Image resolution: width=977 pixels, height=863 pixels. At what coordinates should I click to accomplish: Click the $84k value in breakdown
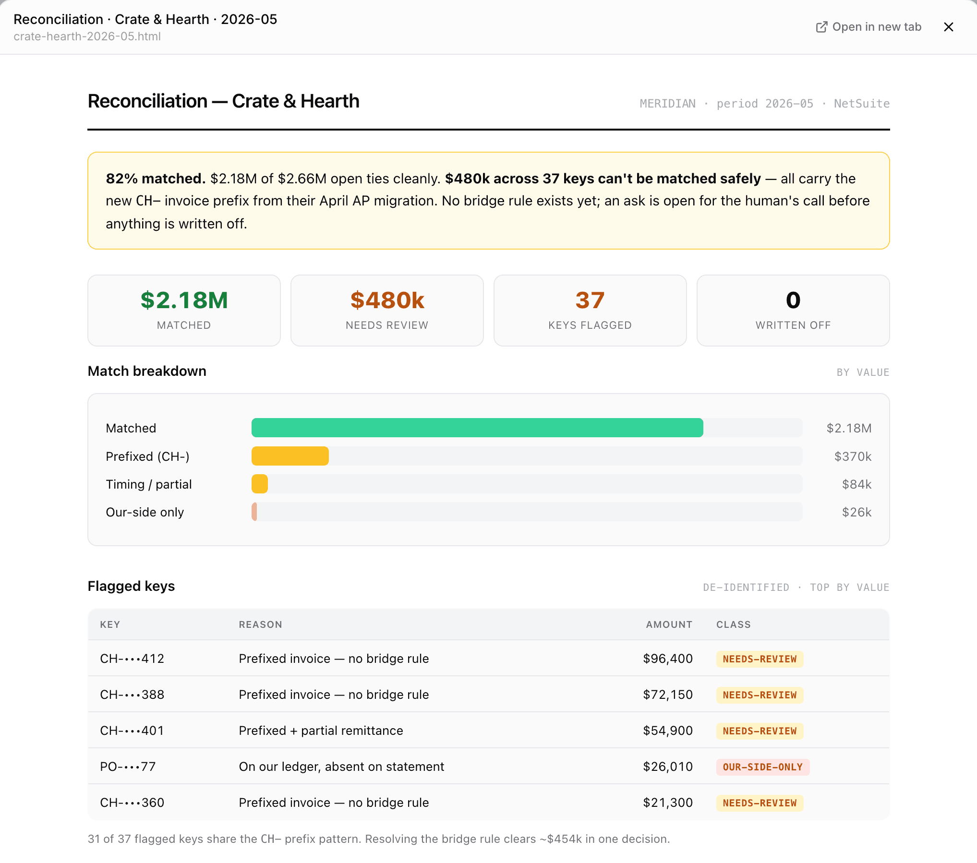pos(856,484)
